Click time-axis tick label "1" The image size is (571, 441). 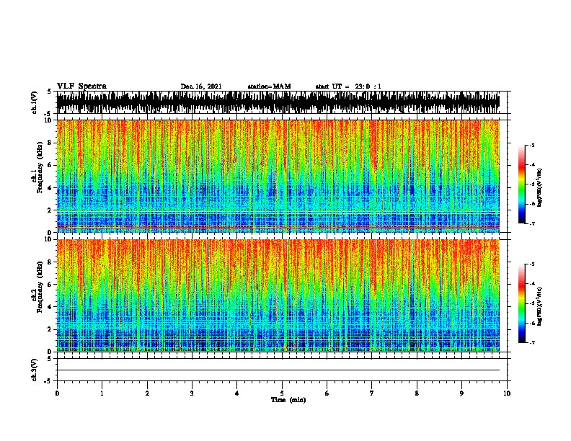[102, 393]
